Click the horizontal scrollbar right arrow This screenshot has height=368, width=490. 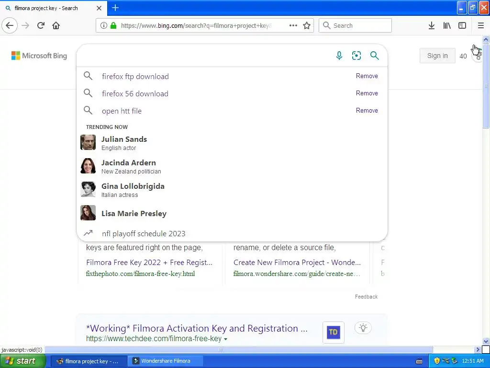click(477, 349)
